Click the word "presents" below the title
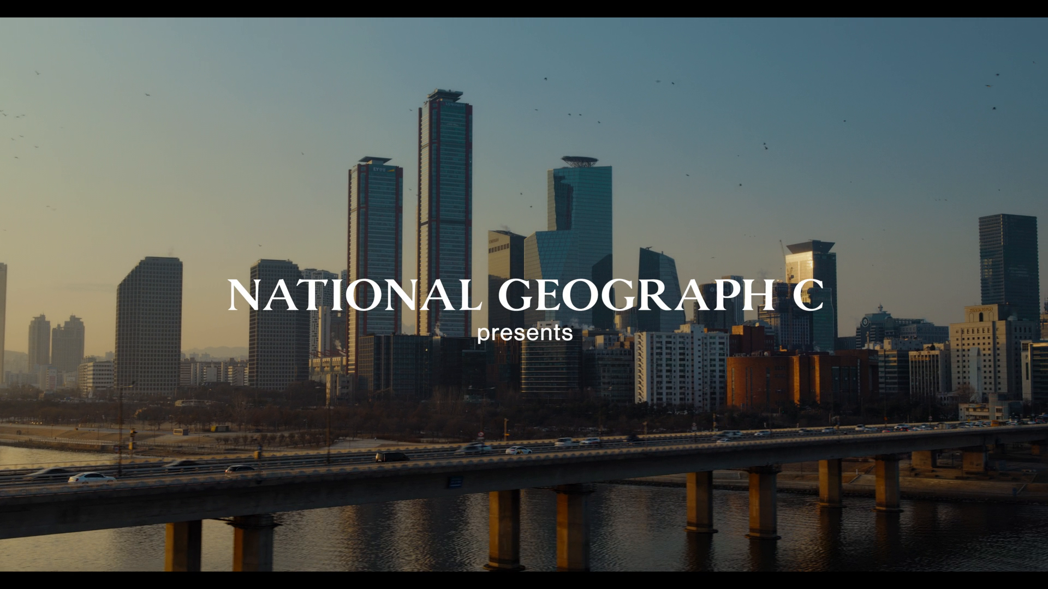 point(525,333)
